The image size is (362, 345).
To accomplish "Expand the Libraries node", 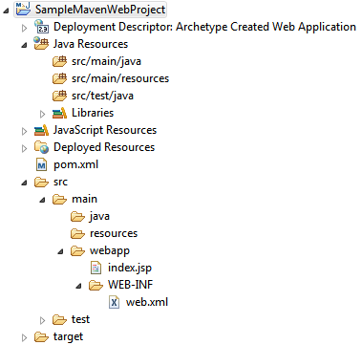I will click(x=43, y=114).
